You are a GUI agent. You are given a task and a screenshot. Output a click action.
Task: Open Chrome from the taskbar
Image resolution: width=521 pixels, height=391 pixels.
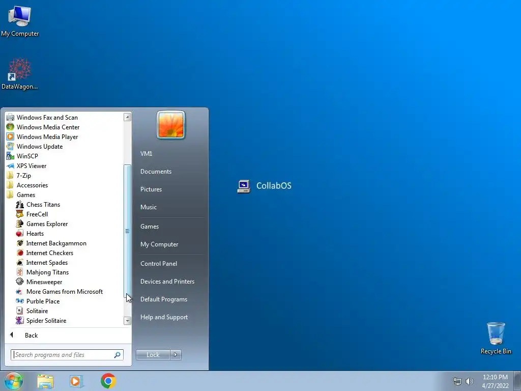[108, 381]
